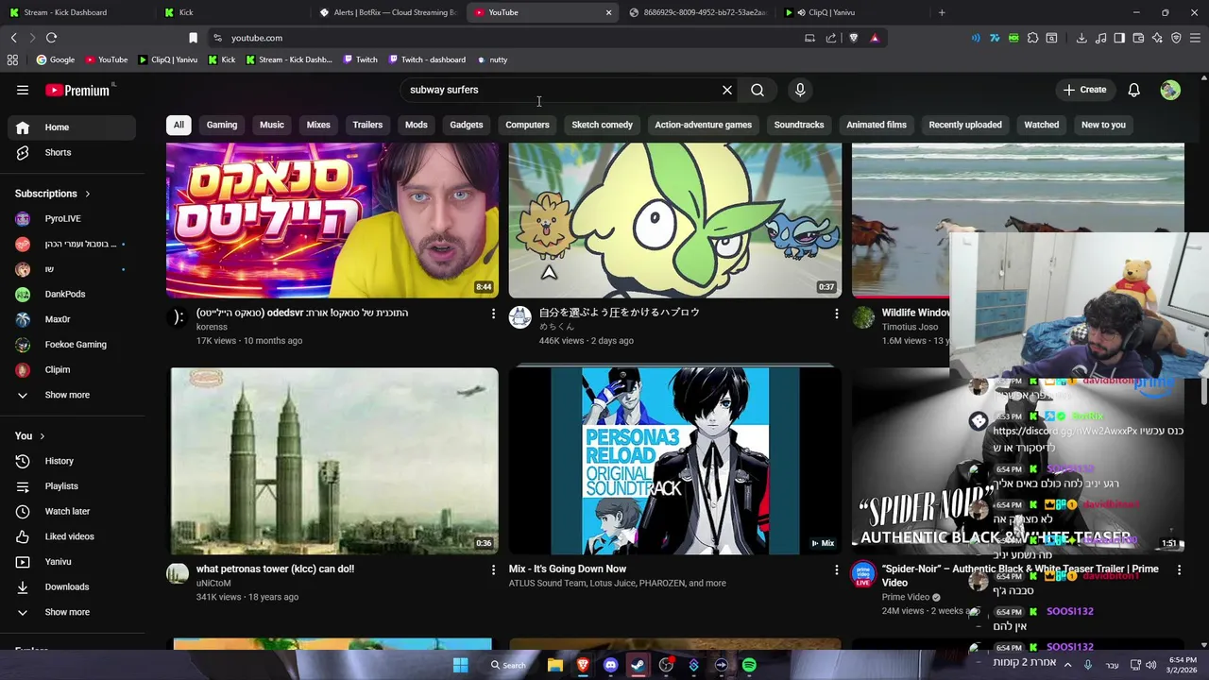Open the Foekoe Gaming channel
The height and width of the screenshot is (680, 1209).
point(72,345)
